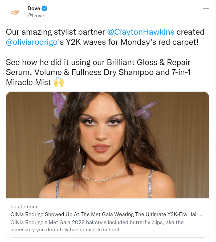Click the raised hands emoji

(59, 82)
